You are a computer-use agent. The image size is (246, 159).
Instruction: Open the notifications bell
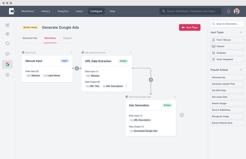click(228, 11)
